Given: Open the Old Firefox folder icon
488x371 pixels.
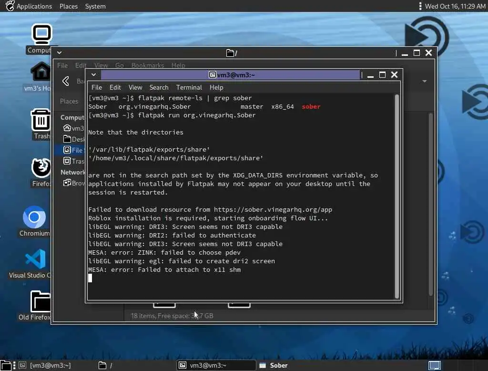Looking at the screenshot, I should [41, 301].
